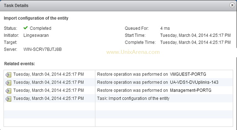Click the event icon for Management-PORTG restore
The height and width of the screenshot is (130, 237).
click(x=8, y=91)
